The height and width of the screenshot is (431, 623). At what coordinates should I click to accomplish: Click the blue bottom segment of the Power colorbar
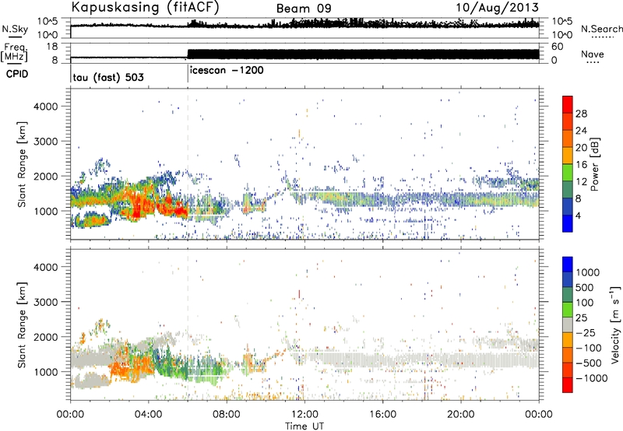pyautogui.click(x=568, y=223)
